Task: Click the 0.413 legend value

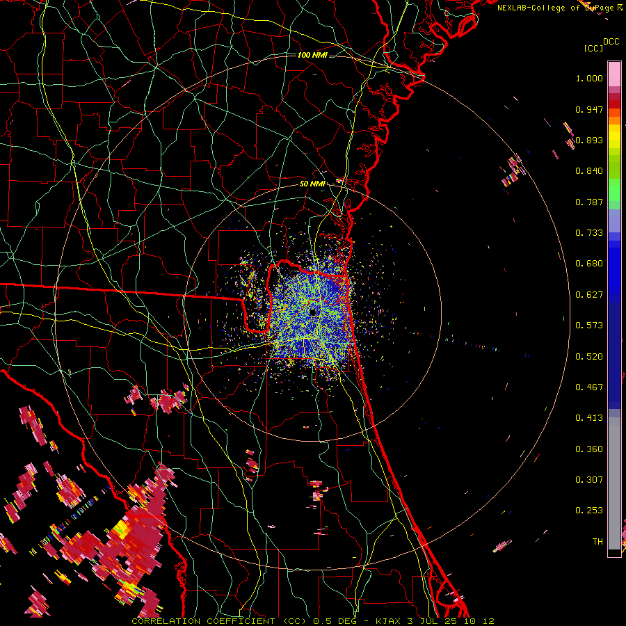Action: click(589, 418)
